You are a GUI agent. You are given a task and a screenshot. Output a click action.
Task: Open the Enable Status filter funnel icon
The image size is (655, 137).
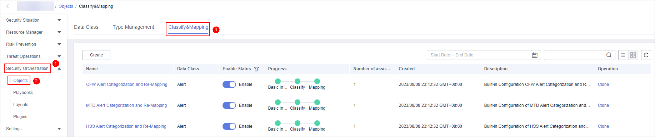256,69
